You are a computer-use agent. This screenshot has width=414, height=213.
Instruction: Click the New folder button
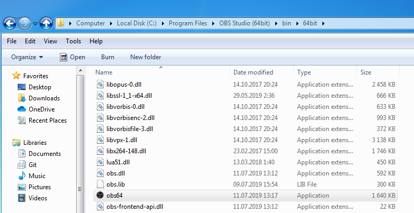(x=146, y=57)
